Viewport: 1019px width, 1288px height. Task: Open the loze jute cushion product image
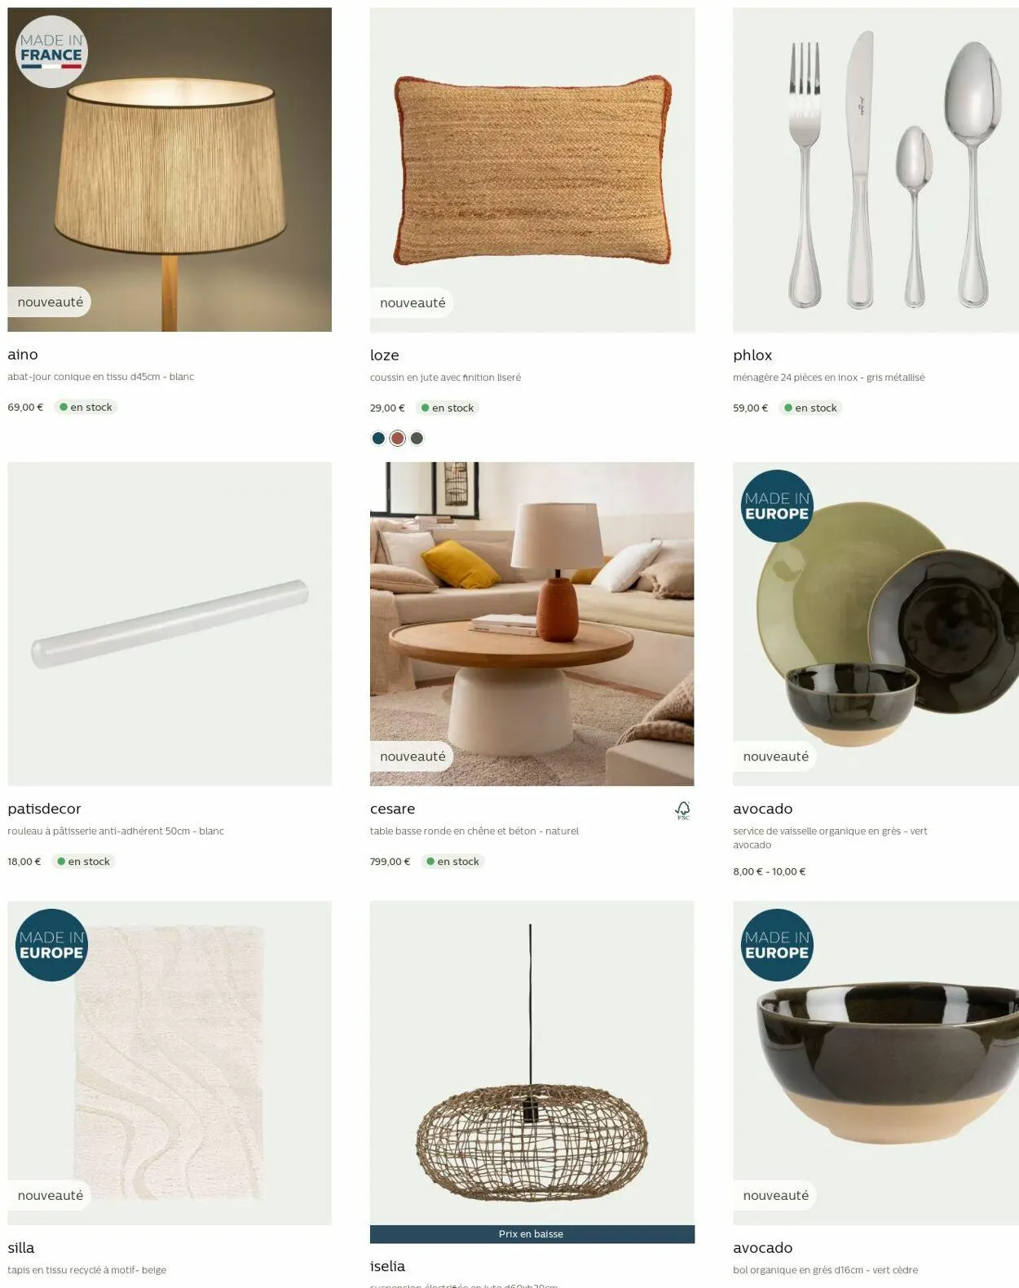coord(532,170)
